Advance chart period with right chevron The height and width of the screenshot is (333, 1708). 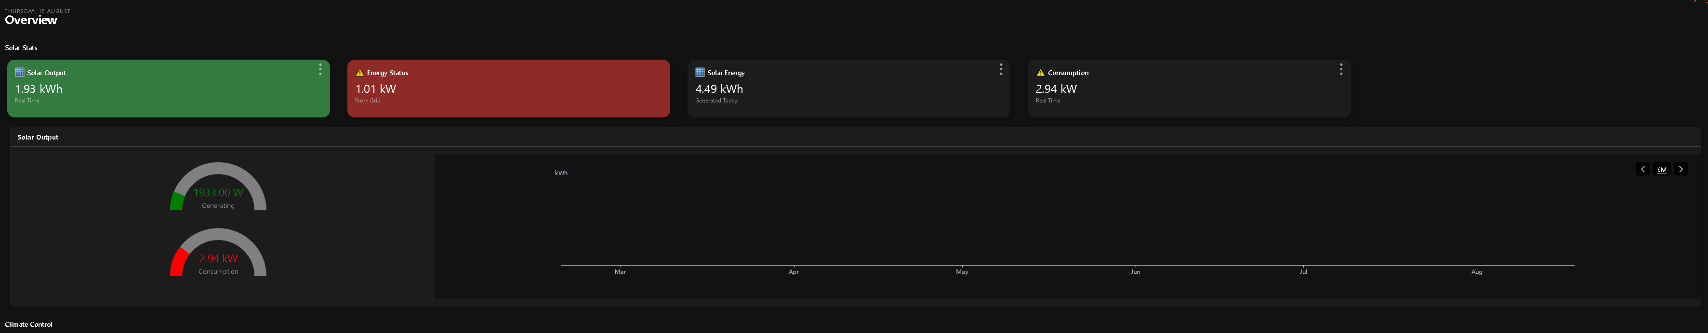point(1681,169)
